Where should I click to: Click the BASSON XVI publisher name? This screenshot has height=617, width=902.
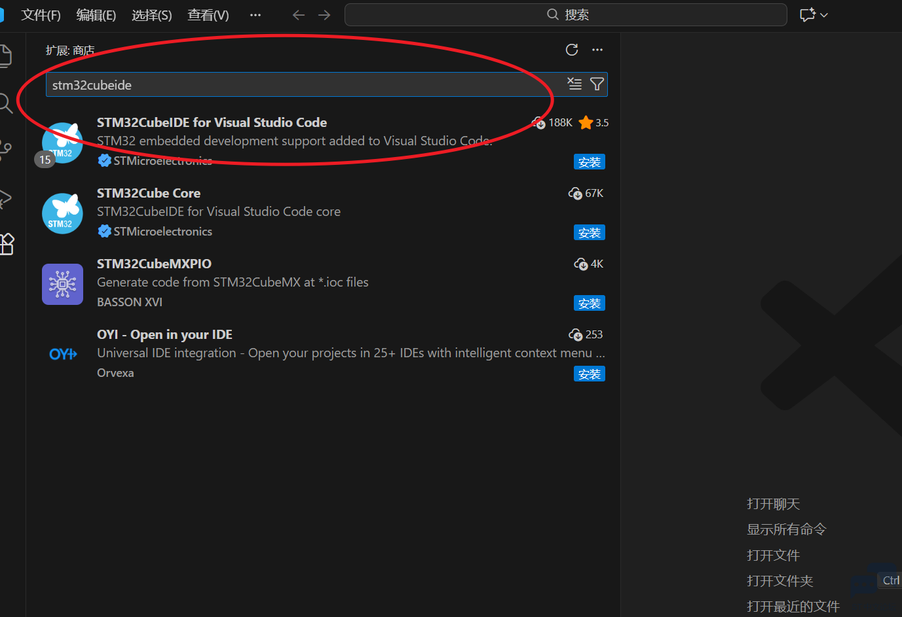pos(130,302)
